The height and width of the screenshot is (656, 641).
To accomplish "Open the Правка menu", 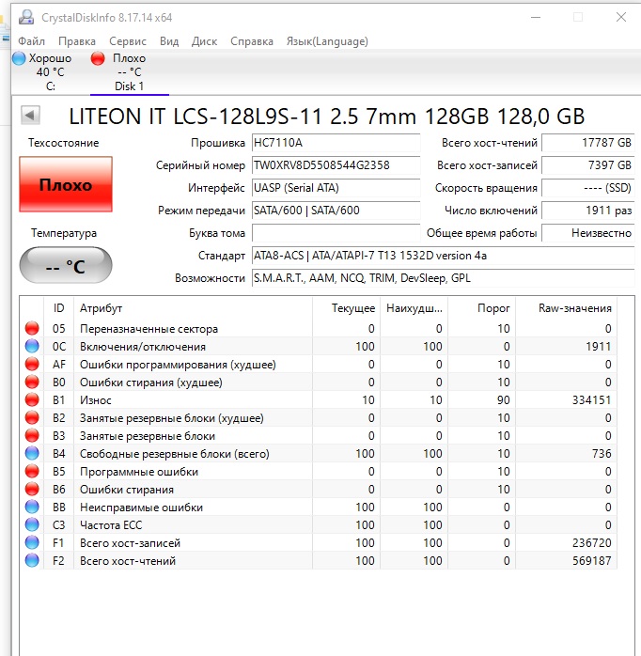I will click(77, 41).
